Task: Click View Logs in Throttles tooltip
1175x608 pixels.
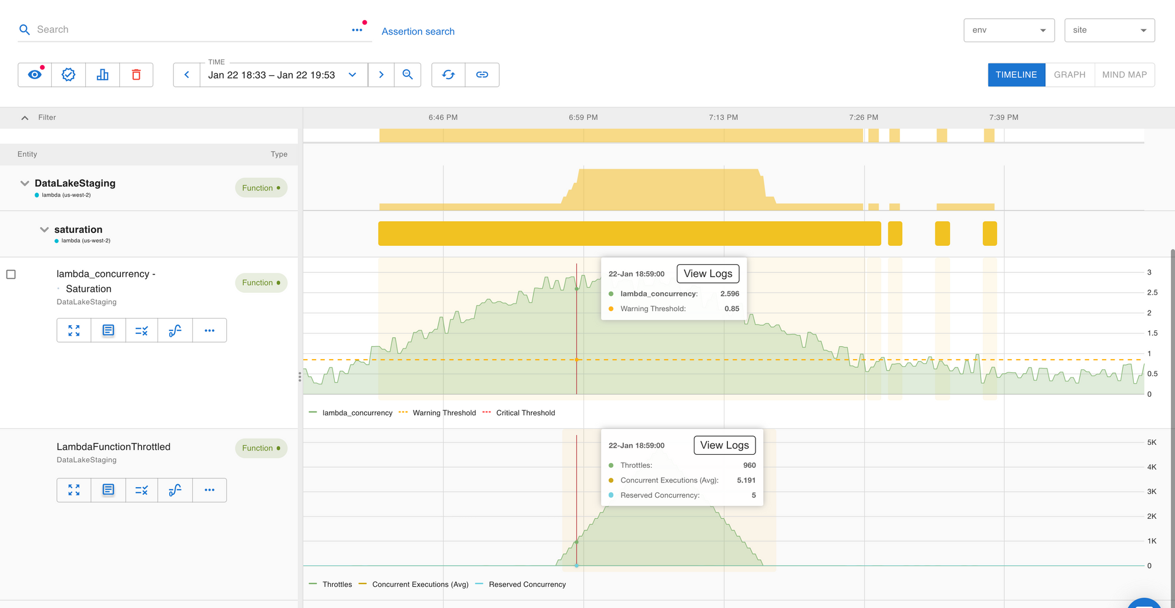Action: pos(724,445)
